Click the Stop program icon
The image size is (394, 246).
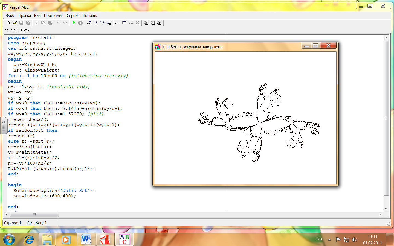tap(80, 23)
